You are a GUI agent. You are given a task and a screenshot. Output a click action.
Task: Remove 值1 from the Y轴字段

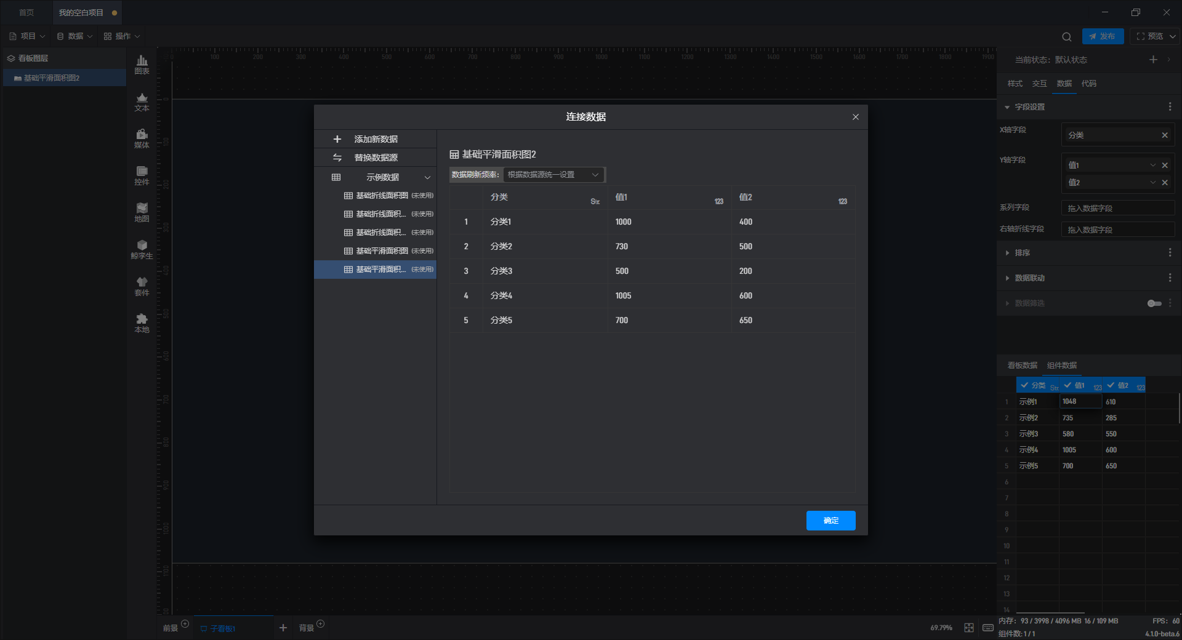(x=1165, y=165)
